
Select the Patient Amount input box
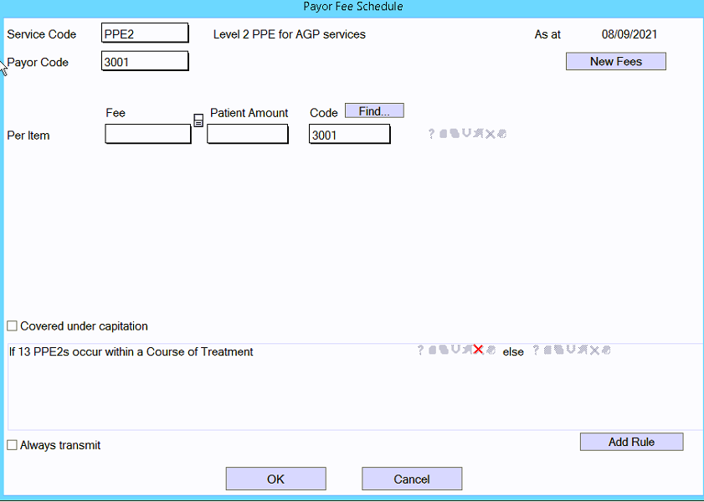click(x=248, y=135)
